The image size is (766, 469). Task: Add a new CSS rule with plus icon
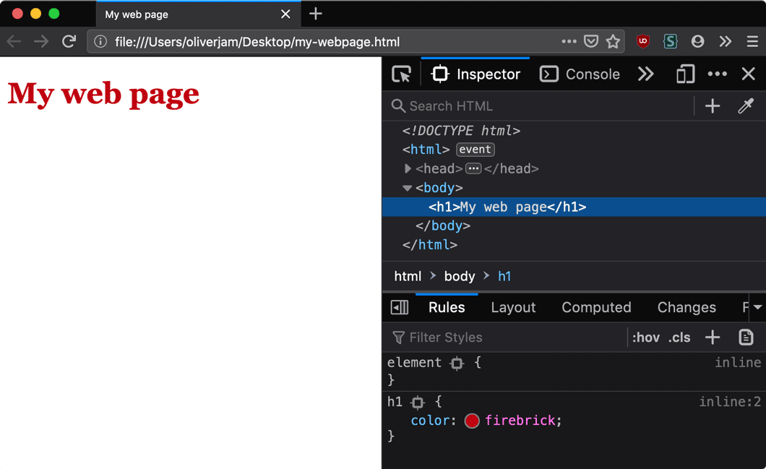tap(713, 337)
